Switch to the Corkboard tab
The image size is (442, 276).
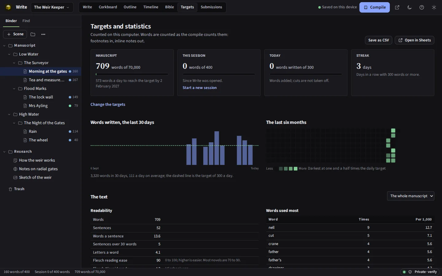point(108,7)
